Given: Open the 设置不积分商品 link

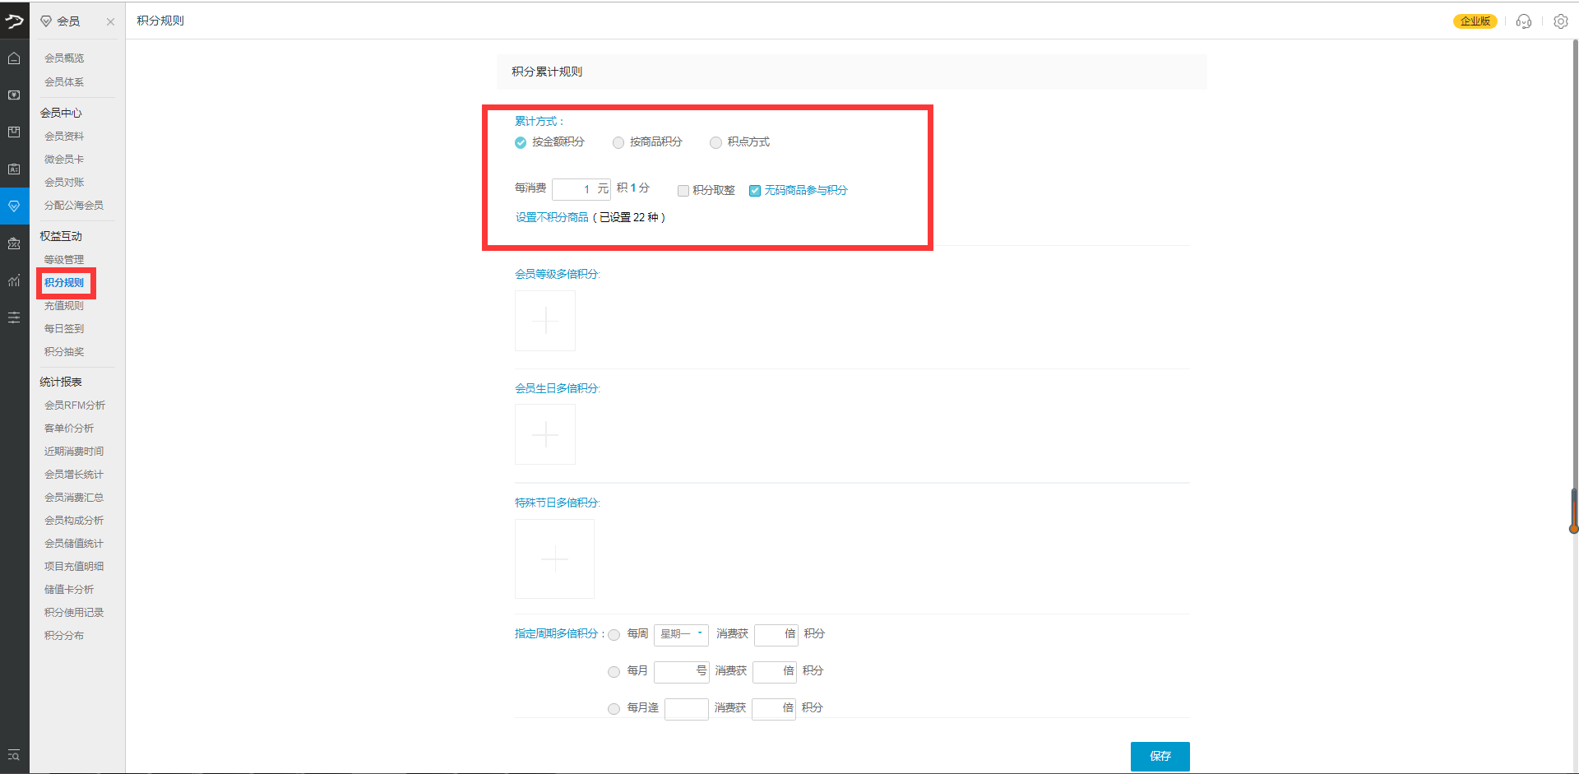Looking at the screenshot, I should click(x=552, y=218).
